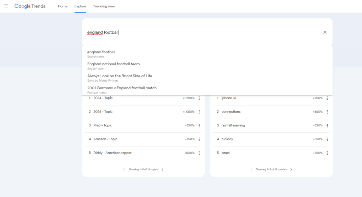Image resolution: width=362 pixels, height=197 pixels.
Task: Open three-dot menu for rainfall warning
Action: pyautogui.click(x=327, y=126)
